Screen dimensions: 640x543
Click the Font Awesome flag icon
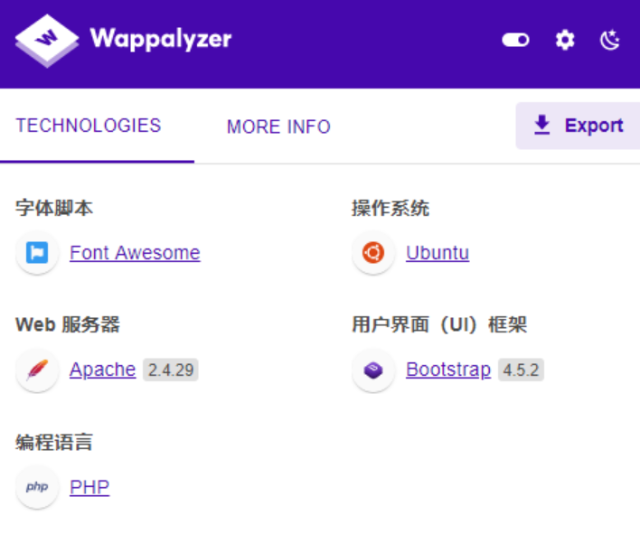[37, 253]
